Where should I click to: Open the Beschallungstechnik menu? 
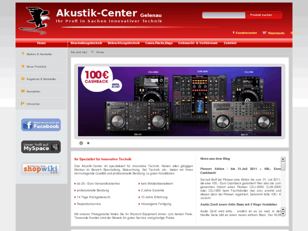86,43
